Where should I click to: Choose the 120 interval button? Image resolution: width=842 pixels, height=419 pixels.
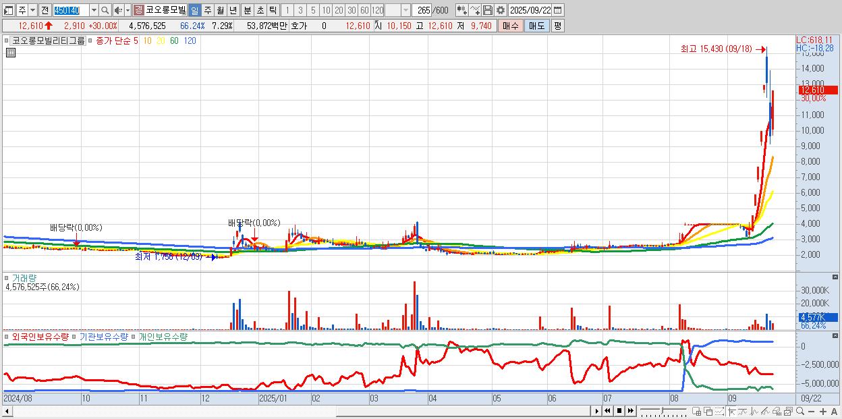tap(377, 10)
